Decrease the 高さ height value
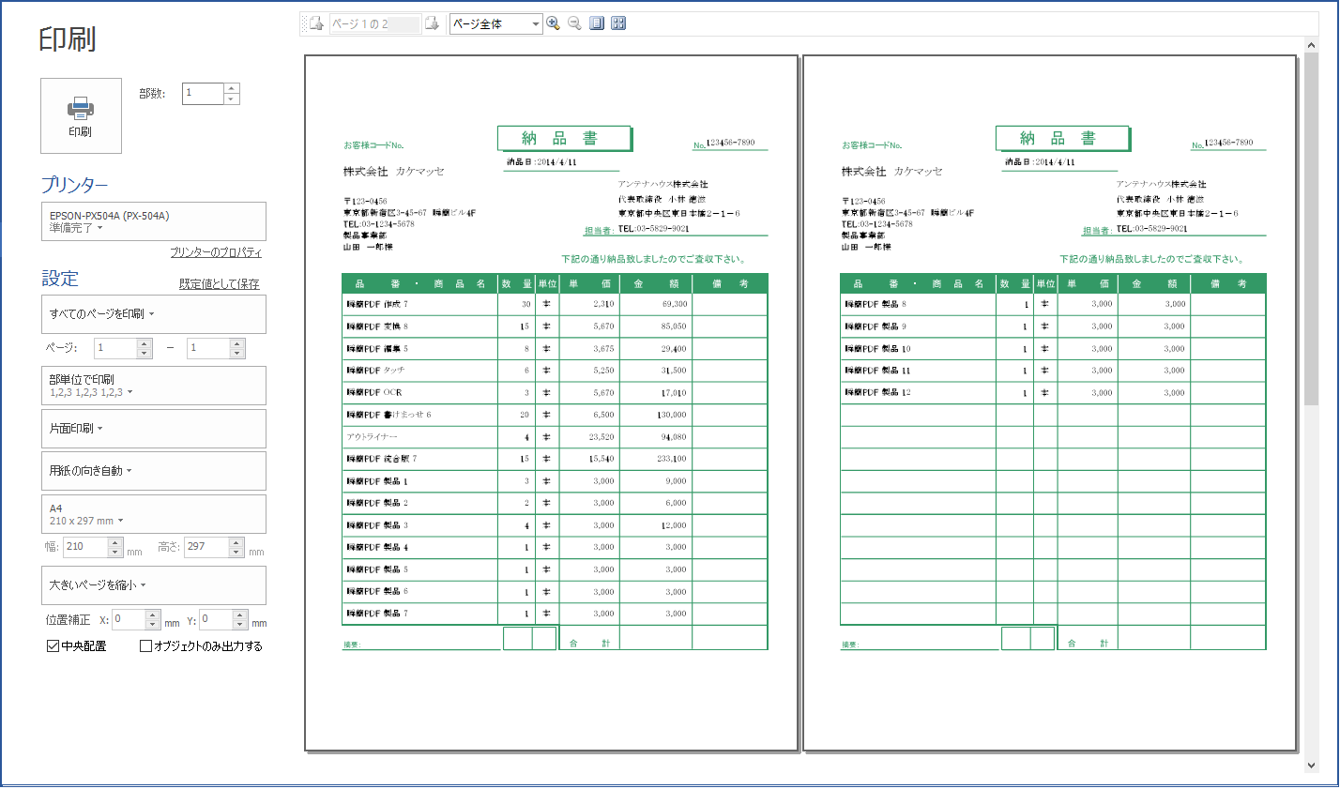Viewport: 1340px width, 789px height. tap(236, 552)
